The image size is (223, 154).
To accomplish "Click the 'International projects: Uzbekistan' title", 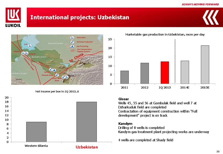I will [x=80, y=17].
